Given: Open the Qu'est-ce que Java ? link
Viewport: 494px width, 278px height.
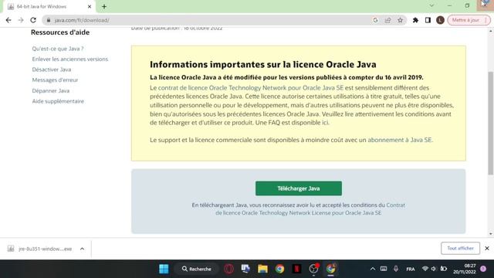Looking at the screenshot, I should coord(58,49).
